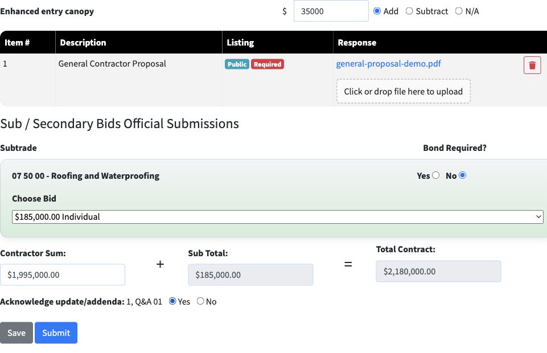This screenshot has width=547, height=353.
Task: Set Bond Required to No
Action: (463, 175)
